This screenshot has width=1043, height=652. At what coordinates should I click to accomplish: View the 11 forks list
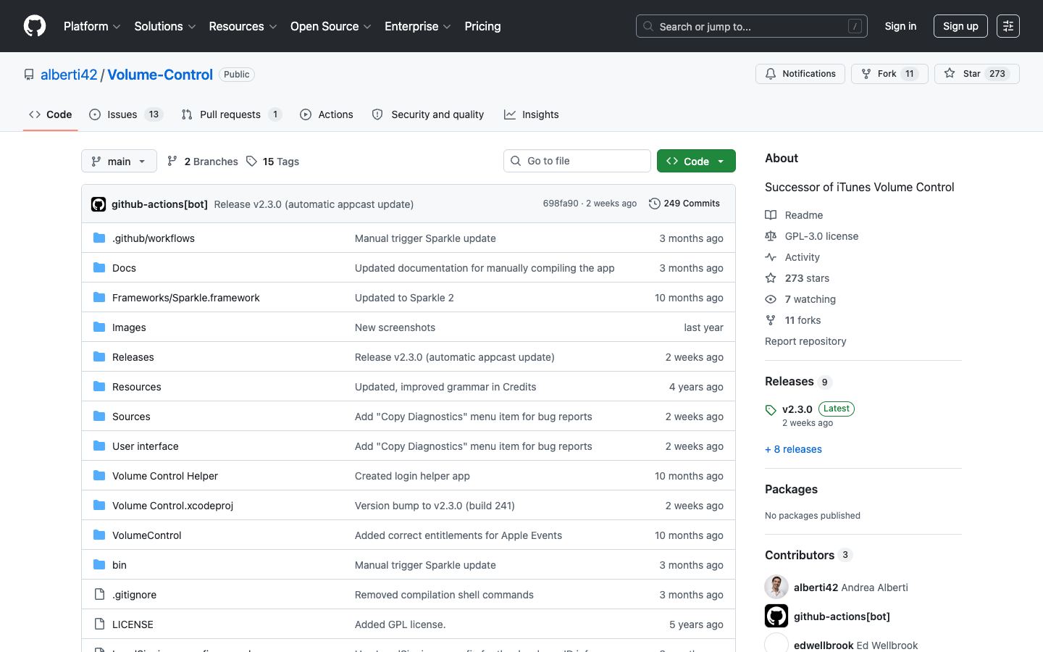click(x=794, y=320)
